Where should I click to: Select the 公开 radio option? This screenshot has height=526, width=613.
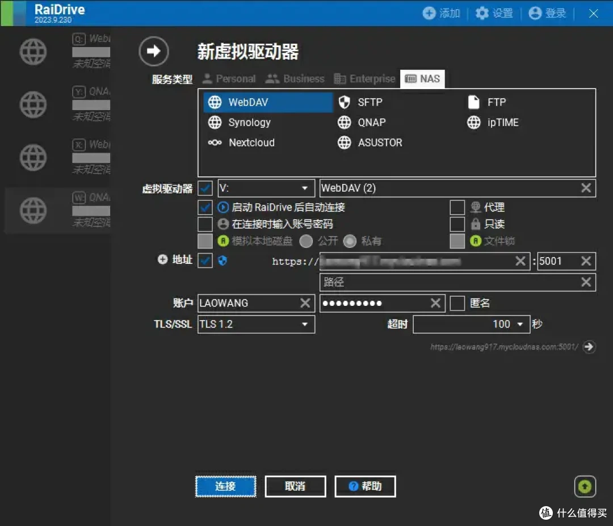point(306,241)
